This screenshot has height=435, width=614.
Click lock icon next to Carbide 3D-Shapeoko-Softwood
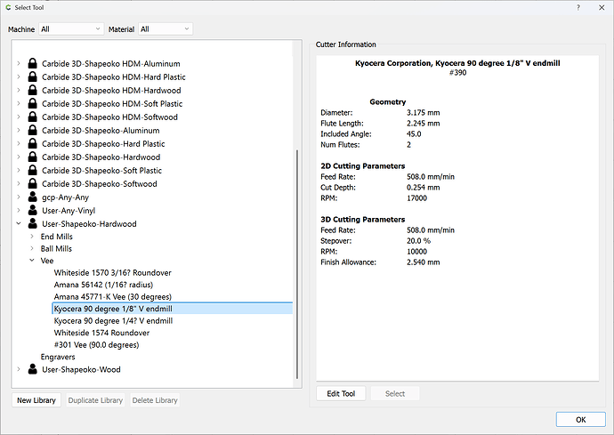[32, 184]
